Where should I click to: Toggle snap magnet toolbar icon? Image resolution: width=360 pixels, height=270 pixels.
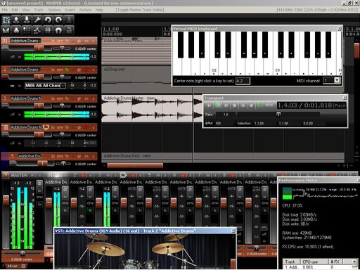click(58, 30)
